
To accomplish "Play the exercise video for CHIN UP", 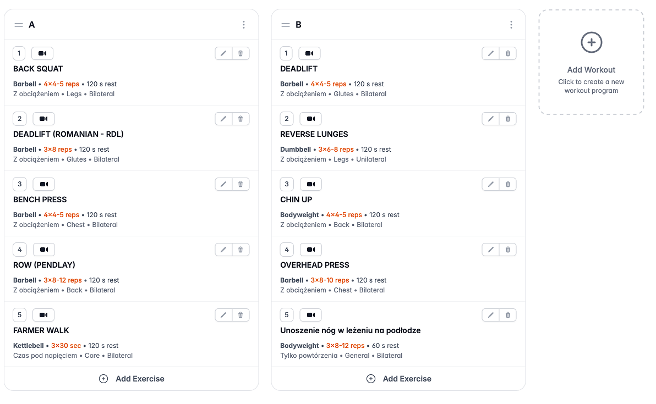I will [310, 184].
